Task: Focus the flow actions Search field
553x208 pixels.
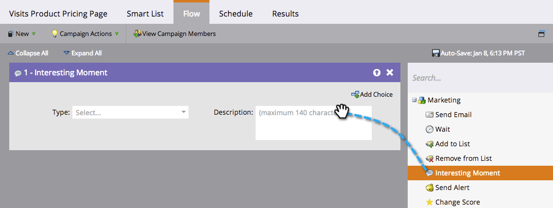Action: [479, 78]
